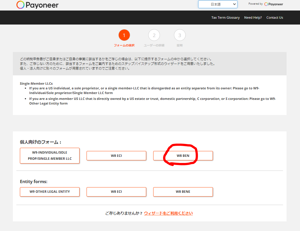This screenshot has height=231, width=300.
Task: Open the Tax Term Glossary
Action: tap(225, 18)
